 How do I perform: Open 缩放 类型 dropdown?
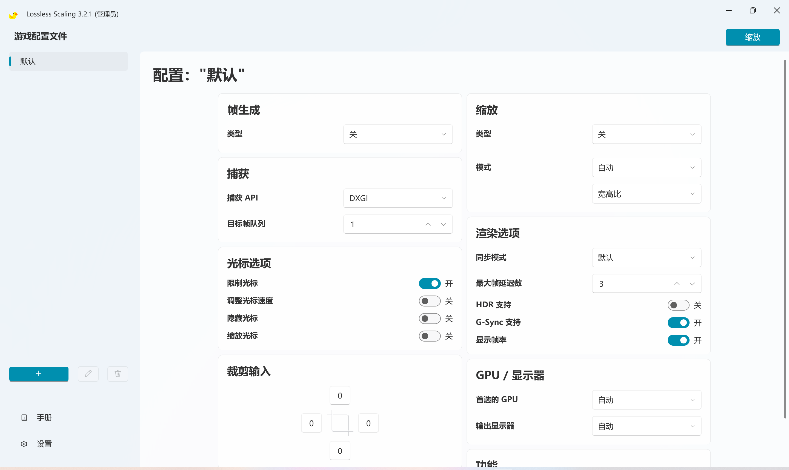pos(647,134)
